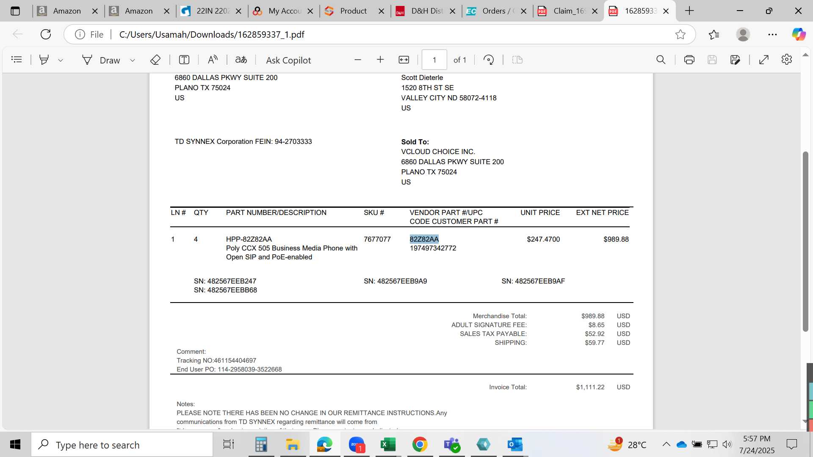Screen dimensions: 813x457
Task: Select the Draw tool
Action: pyautogui.click(x=102, y=60)
